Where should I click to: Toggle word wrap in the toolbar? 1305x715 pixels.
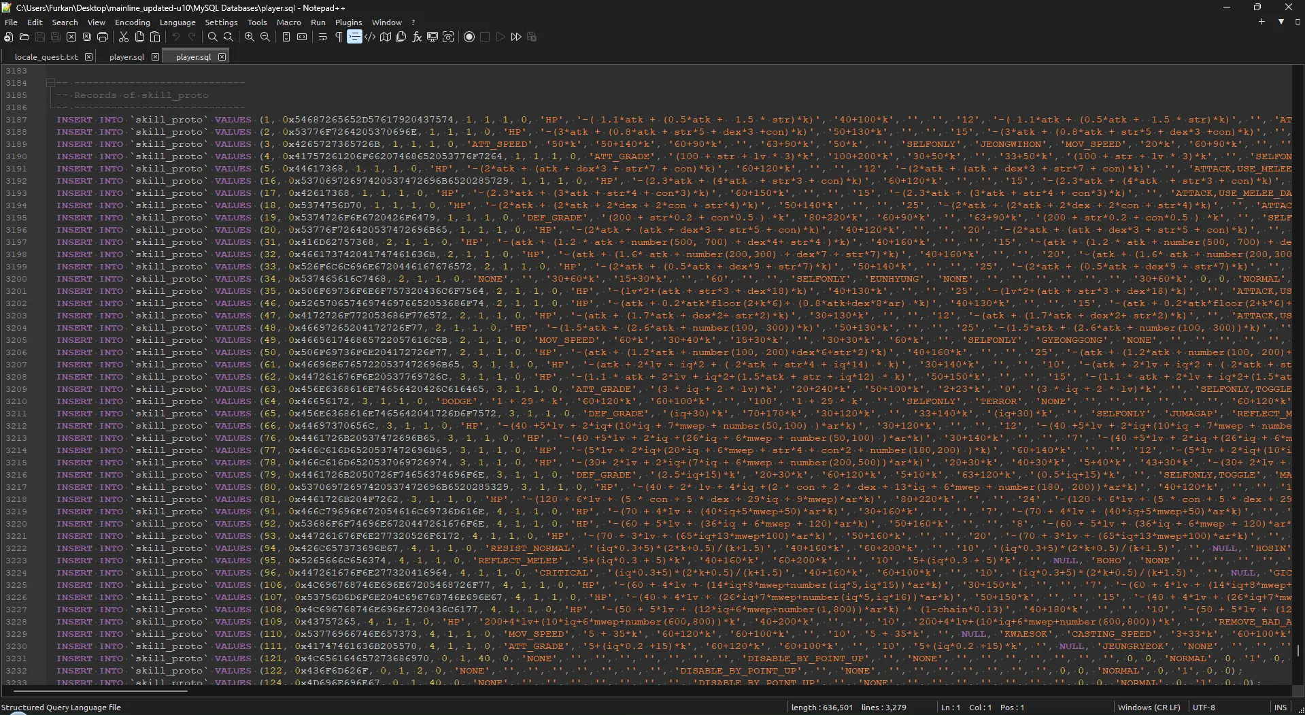pyautogui.click(x=323, y=37)
